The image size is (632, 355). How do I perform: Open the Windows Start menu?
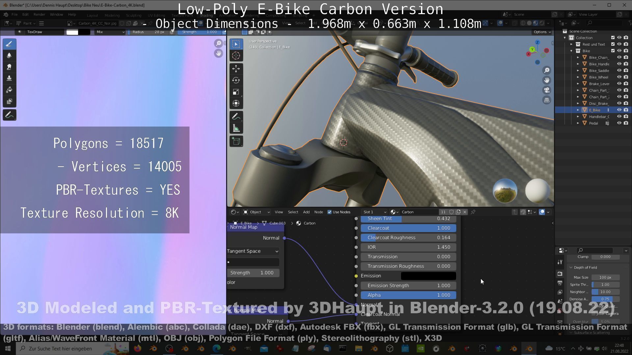pyautogui.click(x=8, y=348)
